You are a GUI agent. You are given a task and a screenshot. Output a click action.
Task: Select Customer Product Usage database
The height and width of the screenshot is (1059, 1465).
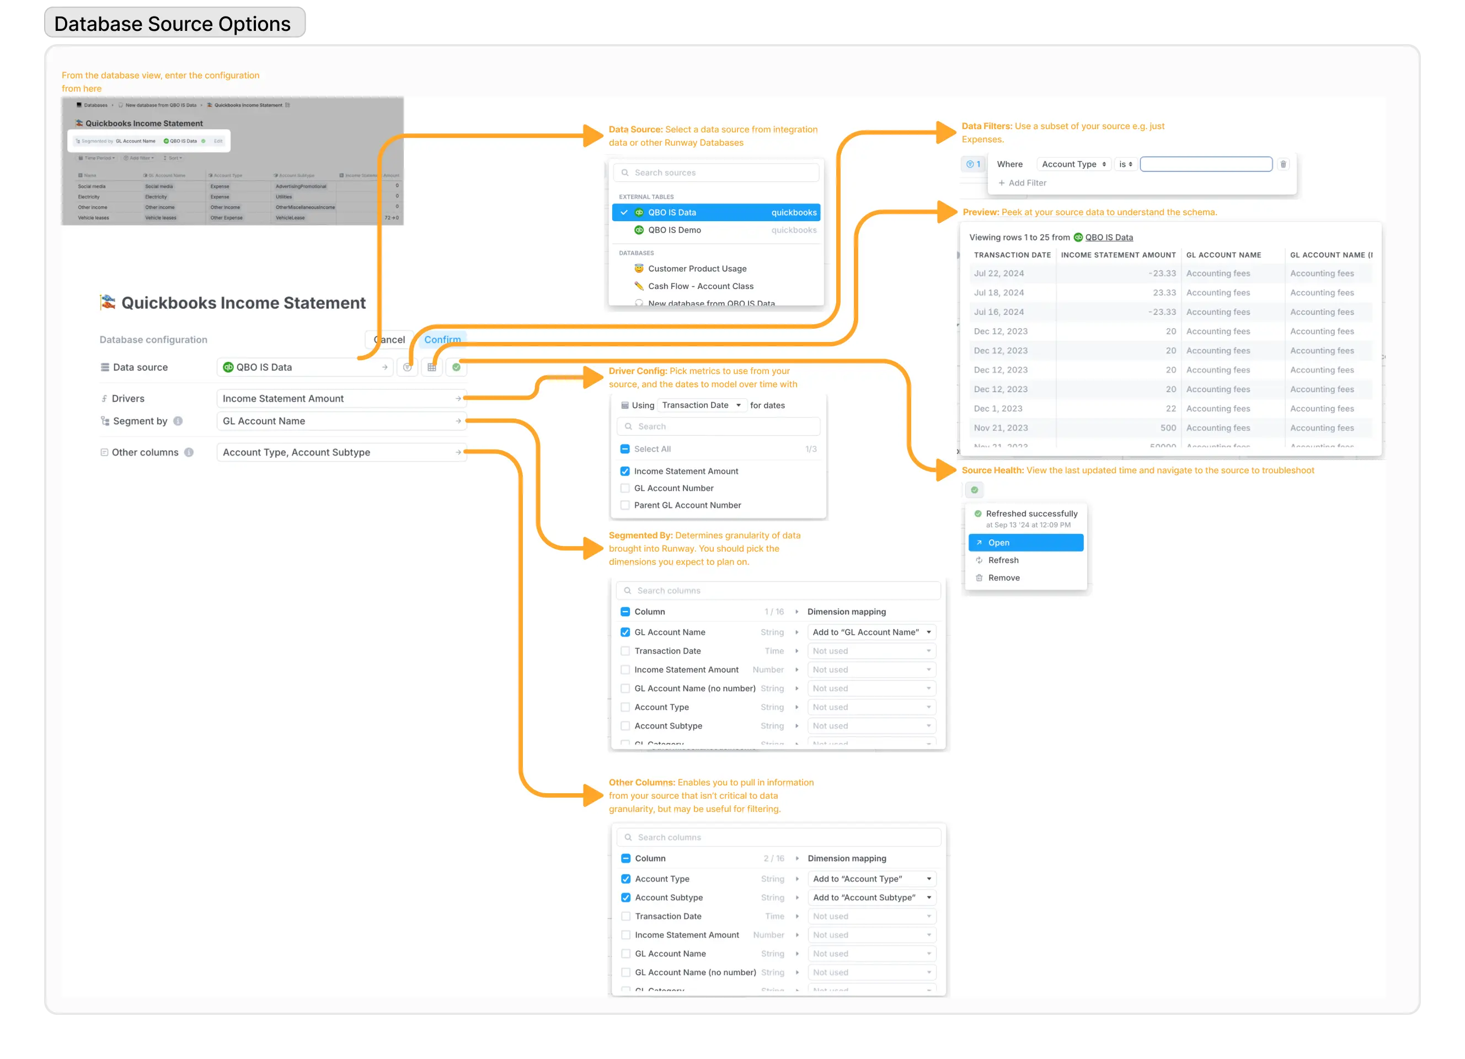click(716, 269)
